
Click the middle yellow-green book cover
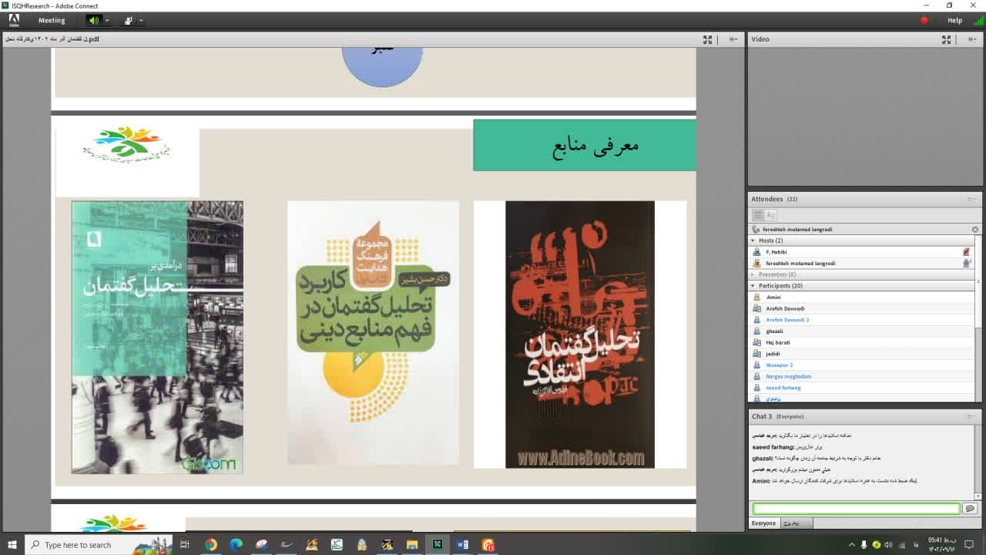tap(373, 332)
